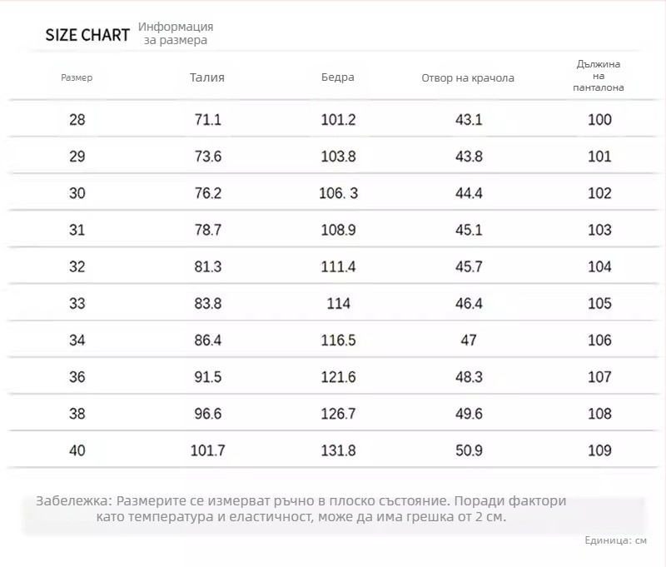Click the SIZE CHART title
This screenshot has height=567, width=666.
(87, 35)
